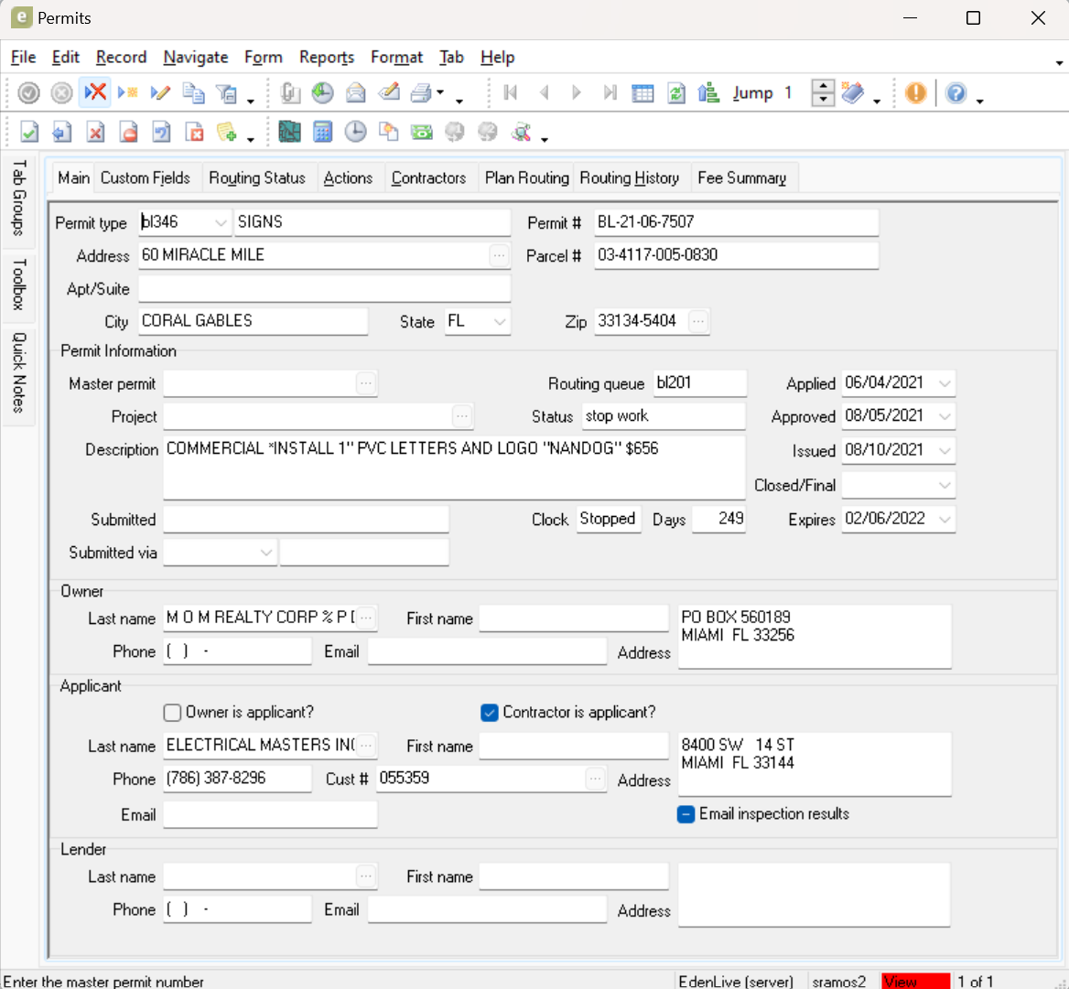Click the blue help question mark icon
Screen dimensions: 1069x989
(956, 92)
